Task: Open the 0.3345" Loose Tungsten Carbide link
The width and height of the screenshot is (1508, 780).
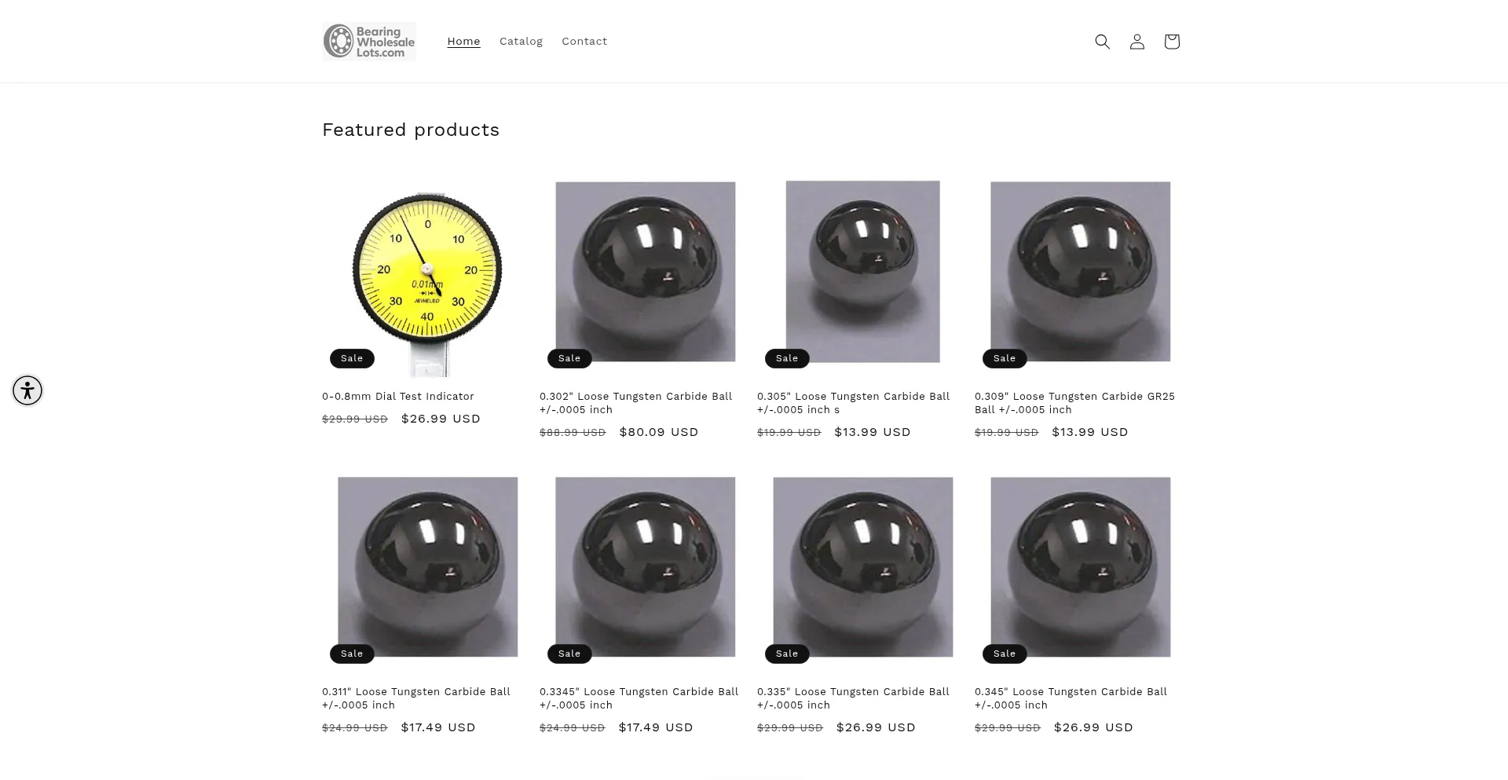Action: [x=639, y=698]
